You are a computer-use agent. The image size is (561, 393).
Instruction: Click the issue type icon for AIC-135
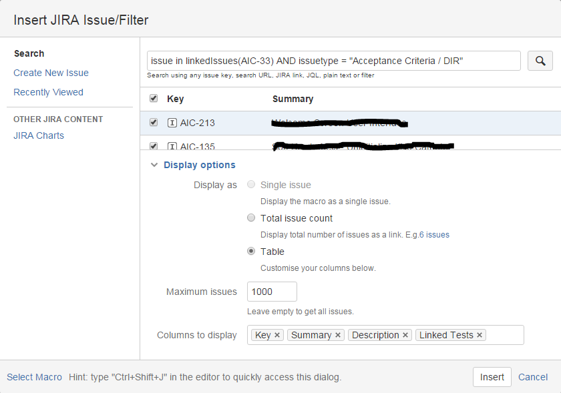pyautogui.click(x=172, y=146)
